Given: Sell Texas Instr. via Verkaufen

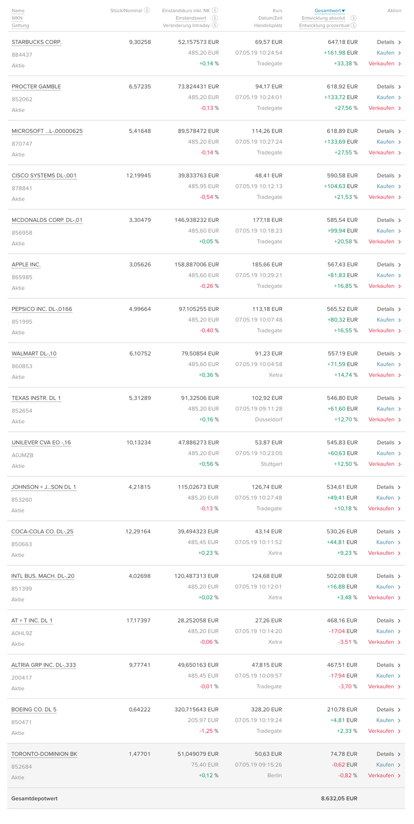Looking at the screenshot, I should 382,420.
